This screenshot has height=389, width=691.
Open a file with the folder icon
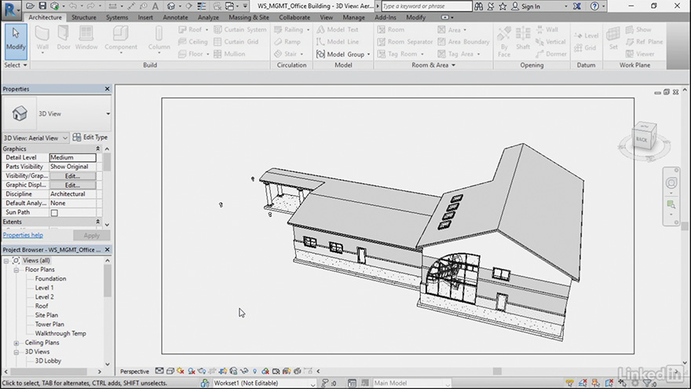point(30,6)
